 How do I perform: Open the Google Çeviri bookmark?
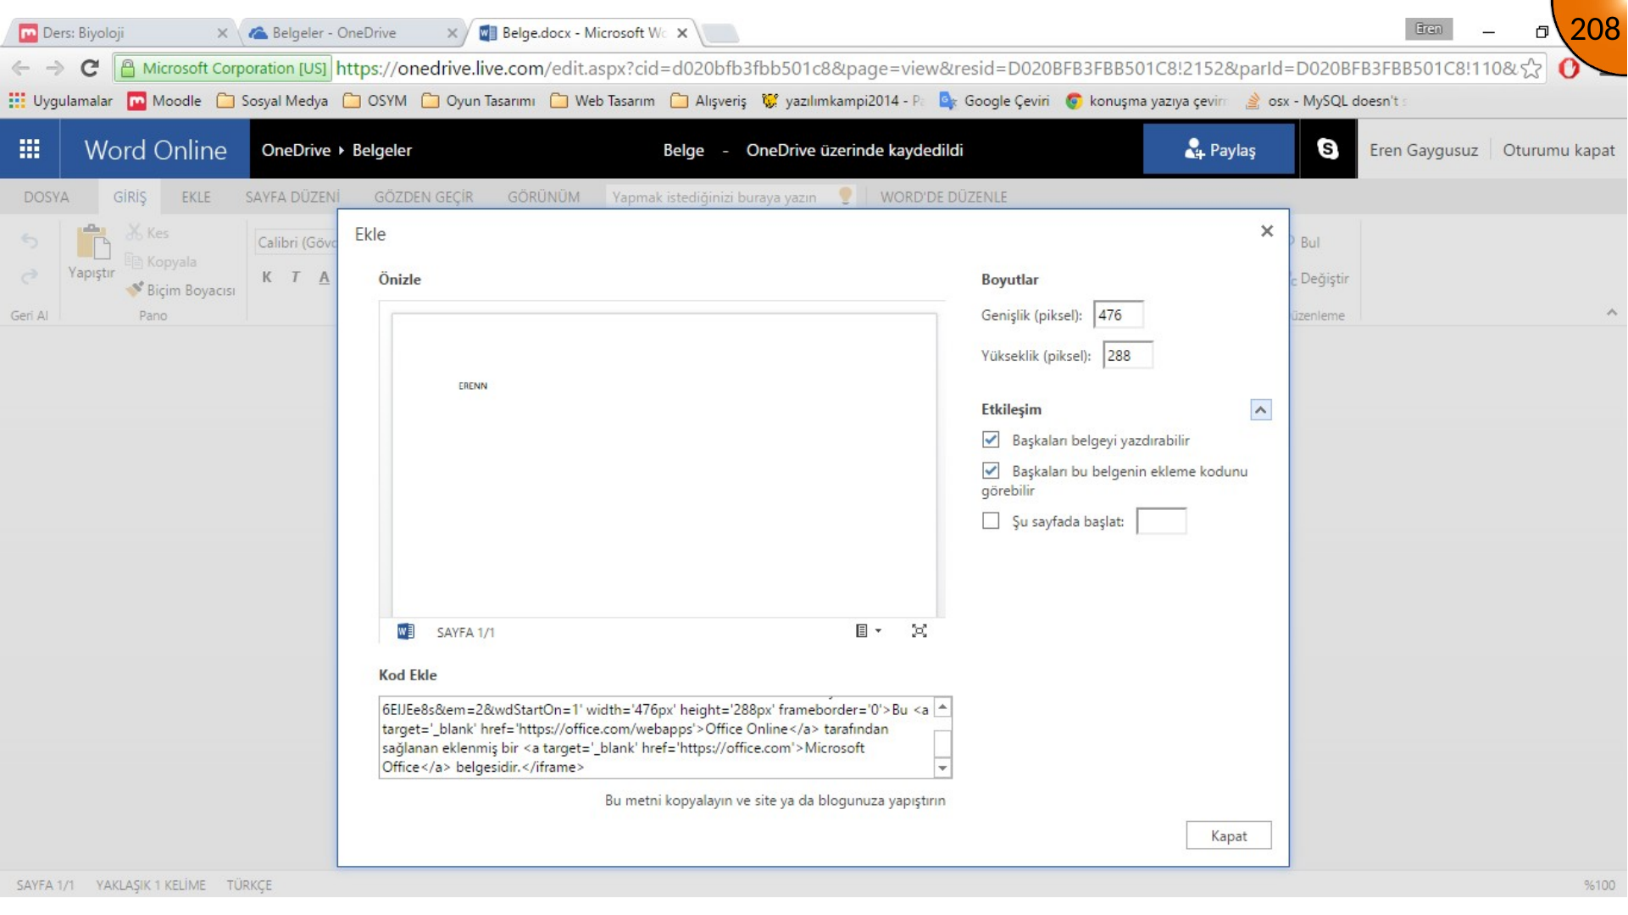[x=994, y=101]
